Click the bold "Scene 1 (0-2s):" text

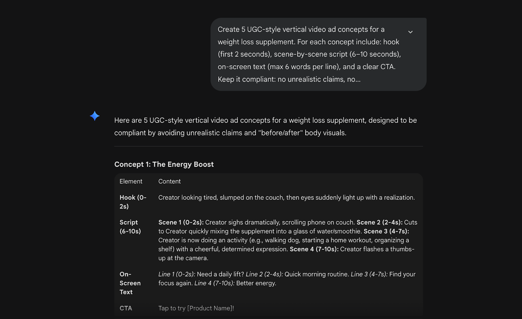pyautogui.click(x=181, y=222)
